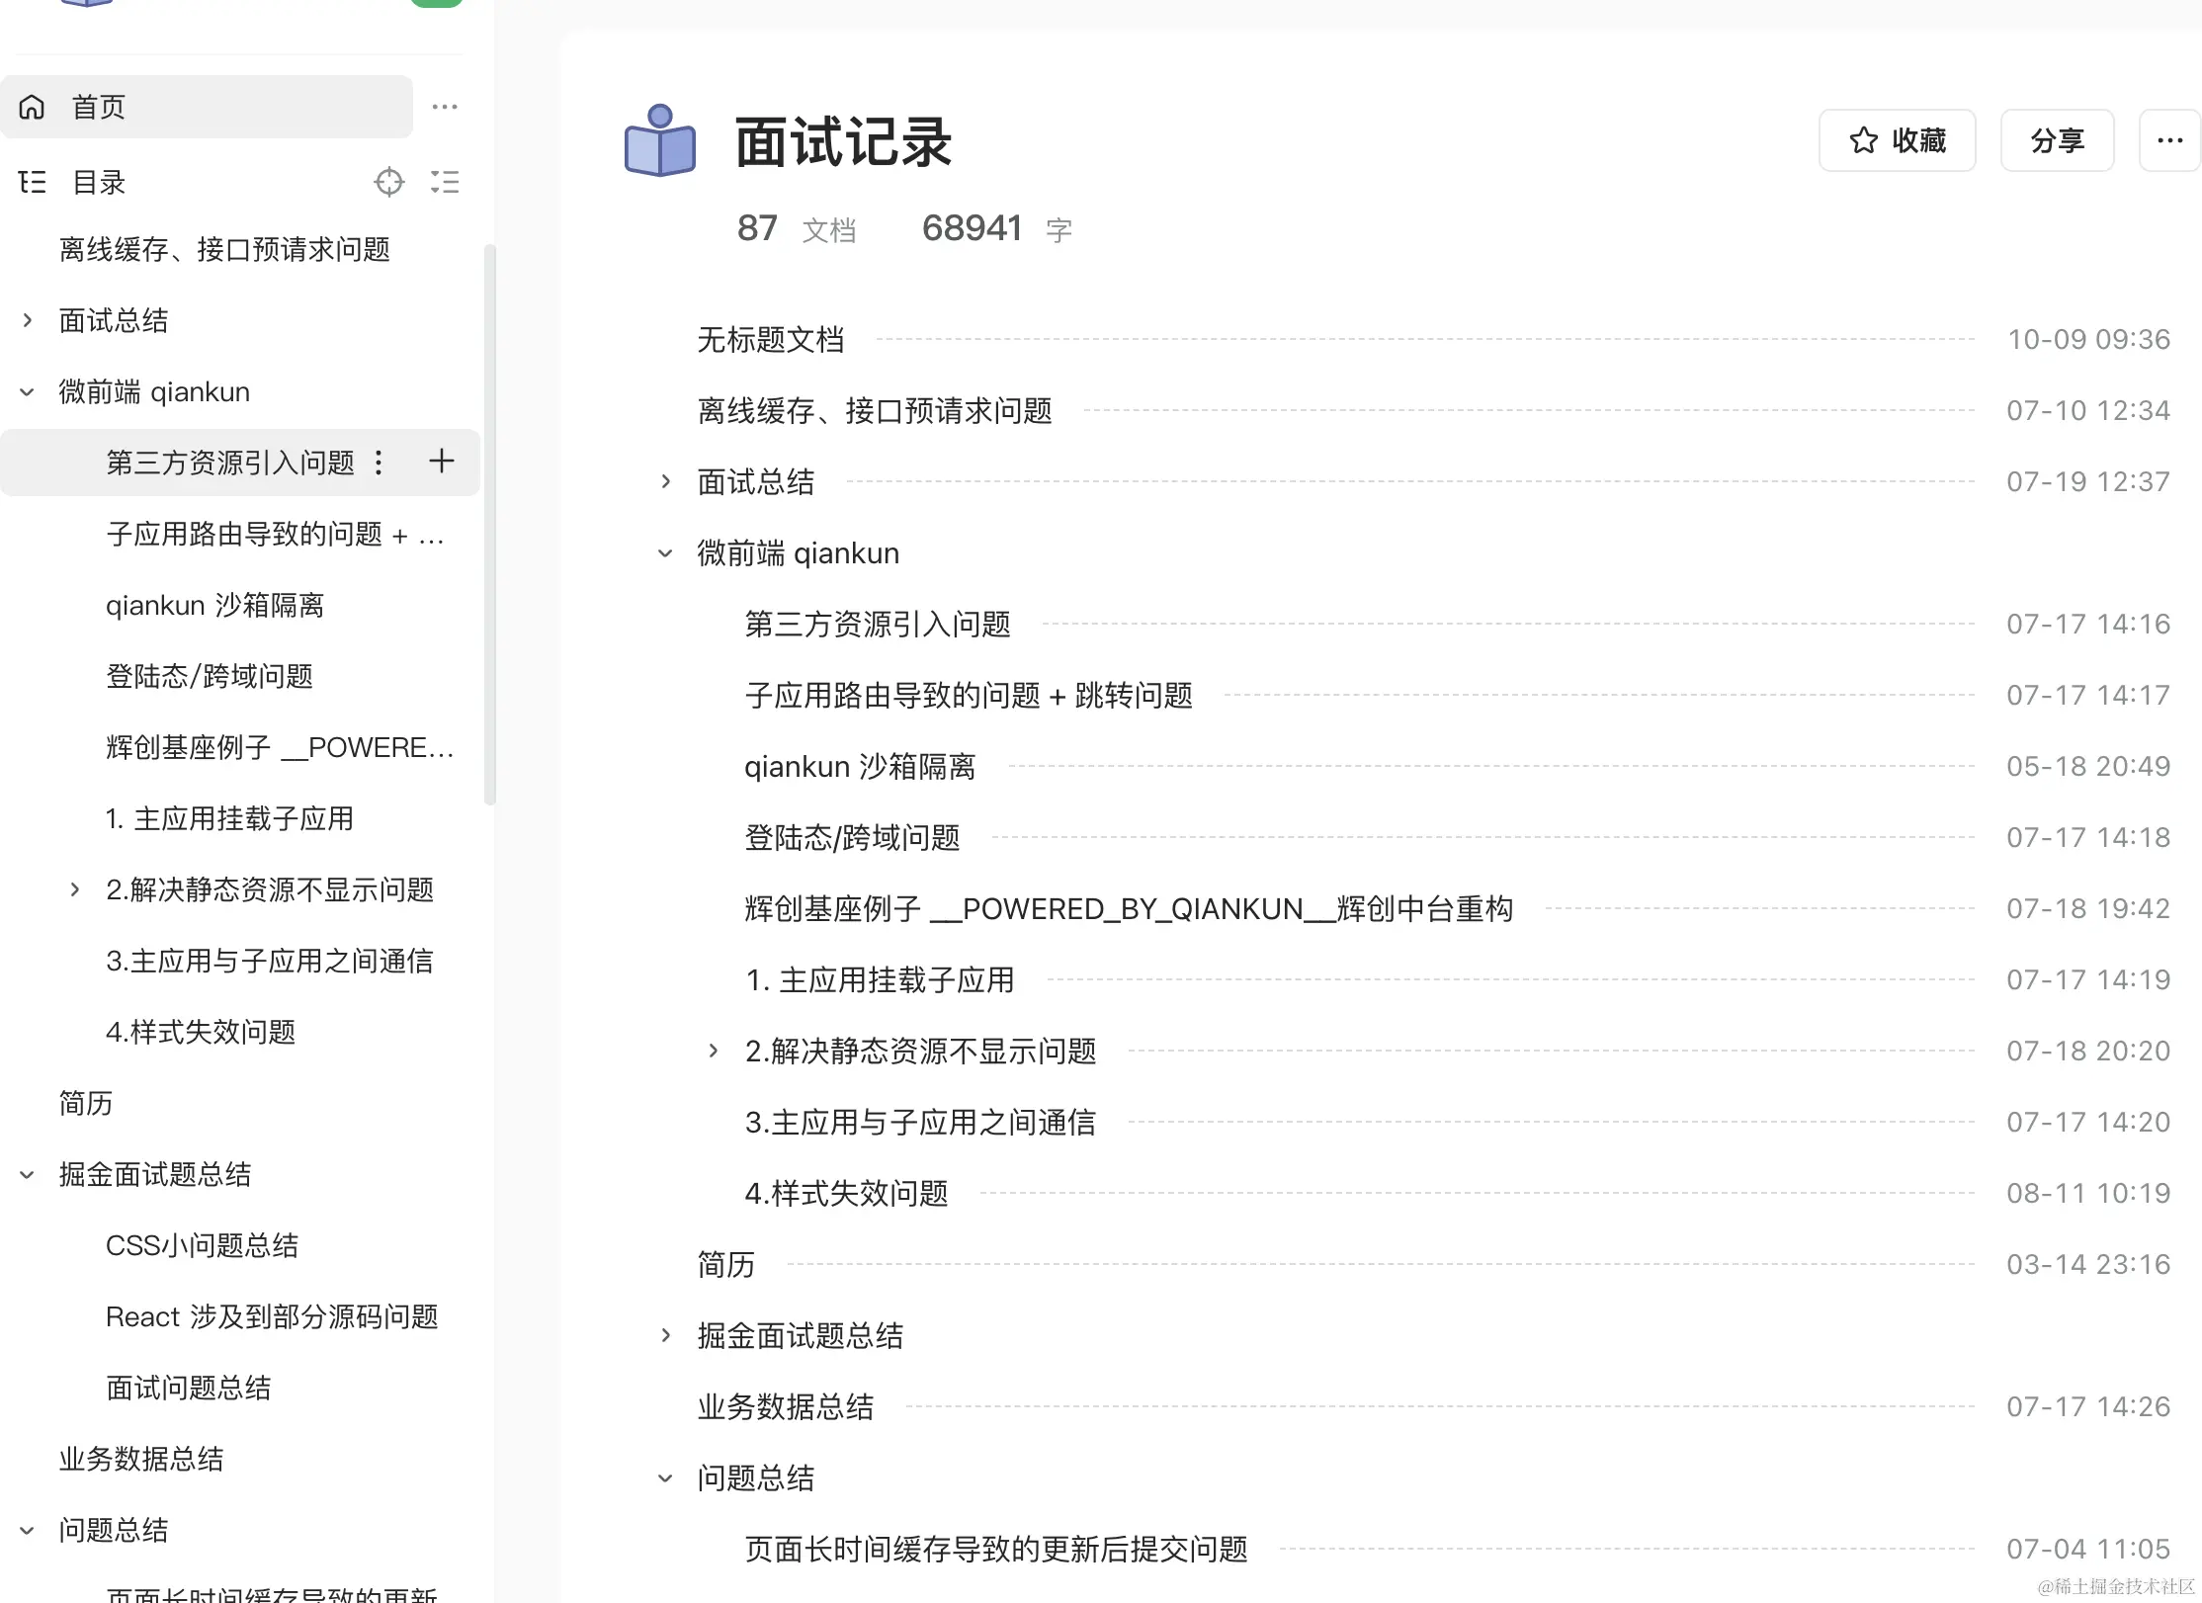Open qiankun 沙箱隔离 in sidebar
This screenshot has height=1603, width=2202.
tap(214, 605)
